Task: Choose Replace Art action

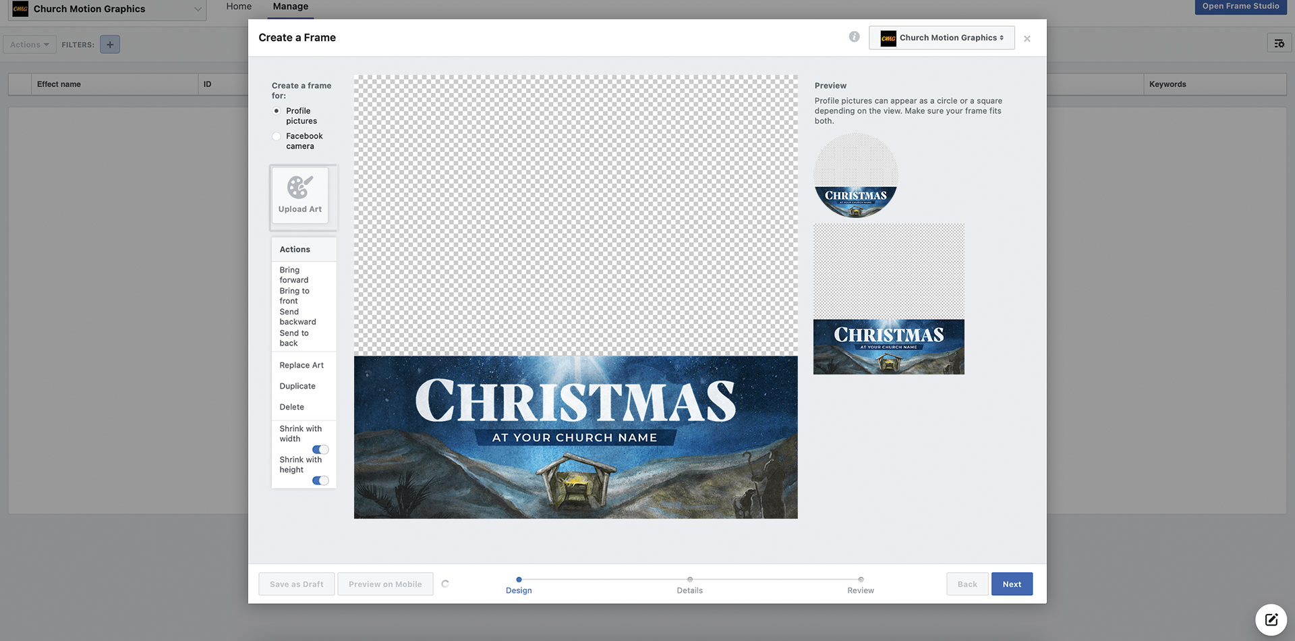Action: coord(301,365)
